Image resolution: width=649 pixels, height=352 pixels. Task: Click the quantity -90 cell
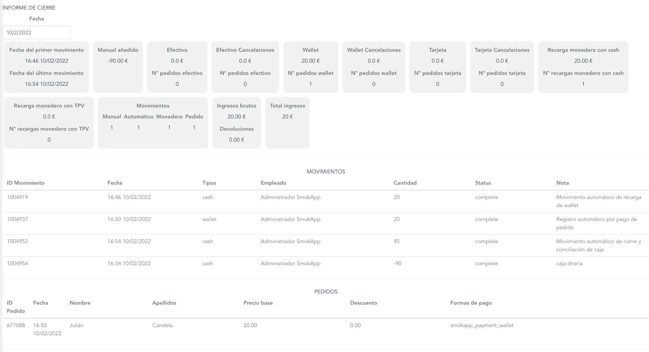[397, 263]
